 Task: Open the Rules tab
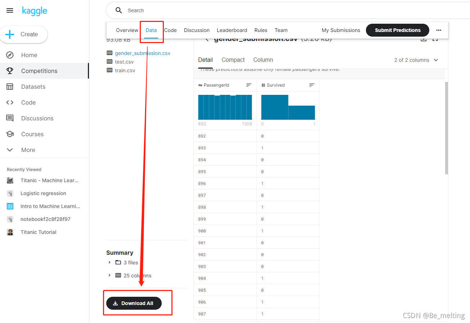[261, 30]
